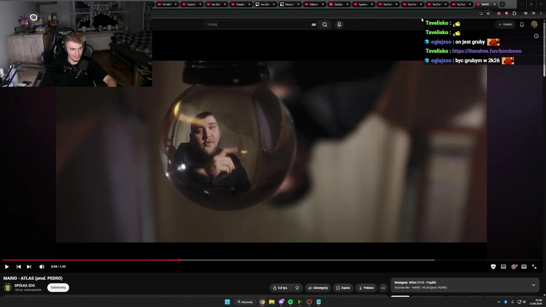Open SPÓŁKA ZOO channel avatar
Viewport: 546px width, 307px height.
point(8,287)
